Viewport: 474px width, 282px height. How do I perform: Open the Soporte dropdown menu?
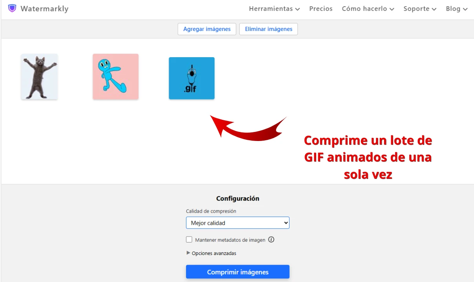coord(419,9)
